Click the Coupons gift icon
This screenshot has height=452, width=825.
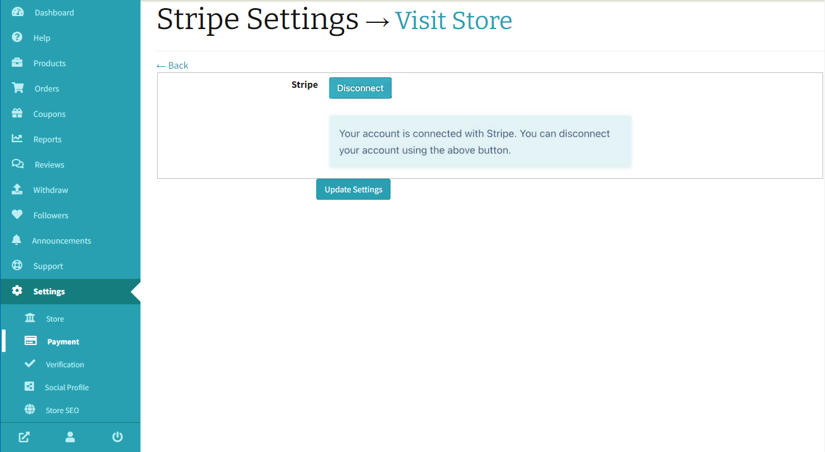[17, 114]
